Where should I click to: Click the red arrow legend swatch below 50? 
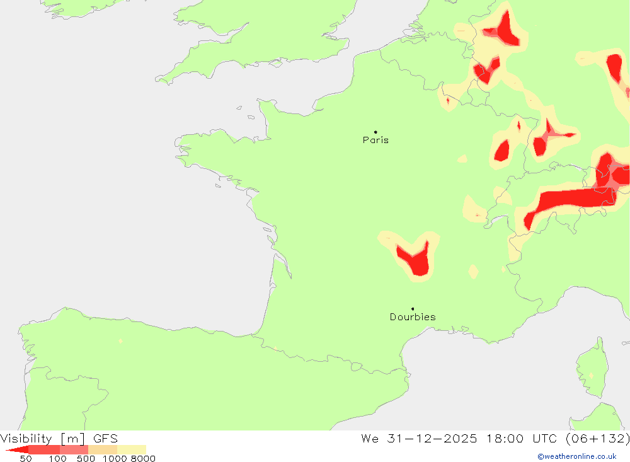coord(17,449)
